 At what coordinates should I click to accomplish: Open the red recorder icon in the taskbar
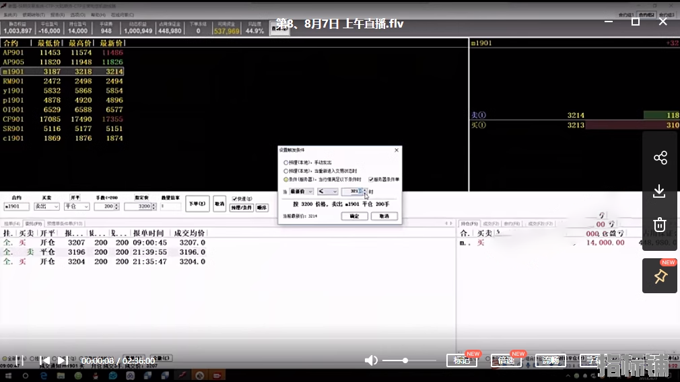(217, 375)
